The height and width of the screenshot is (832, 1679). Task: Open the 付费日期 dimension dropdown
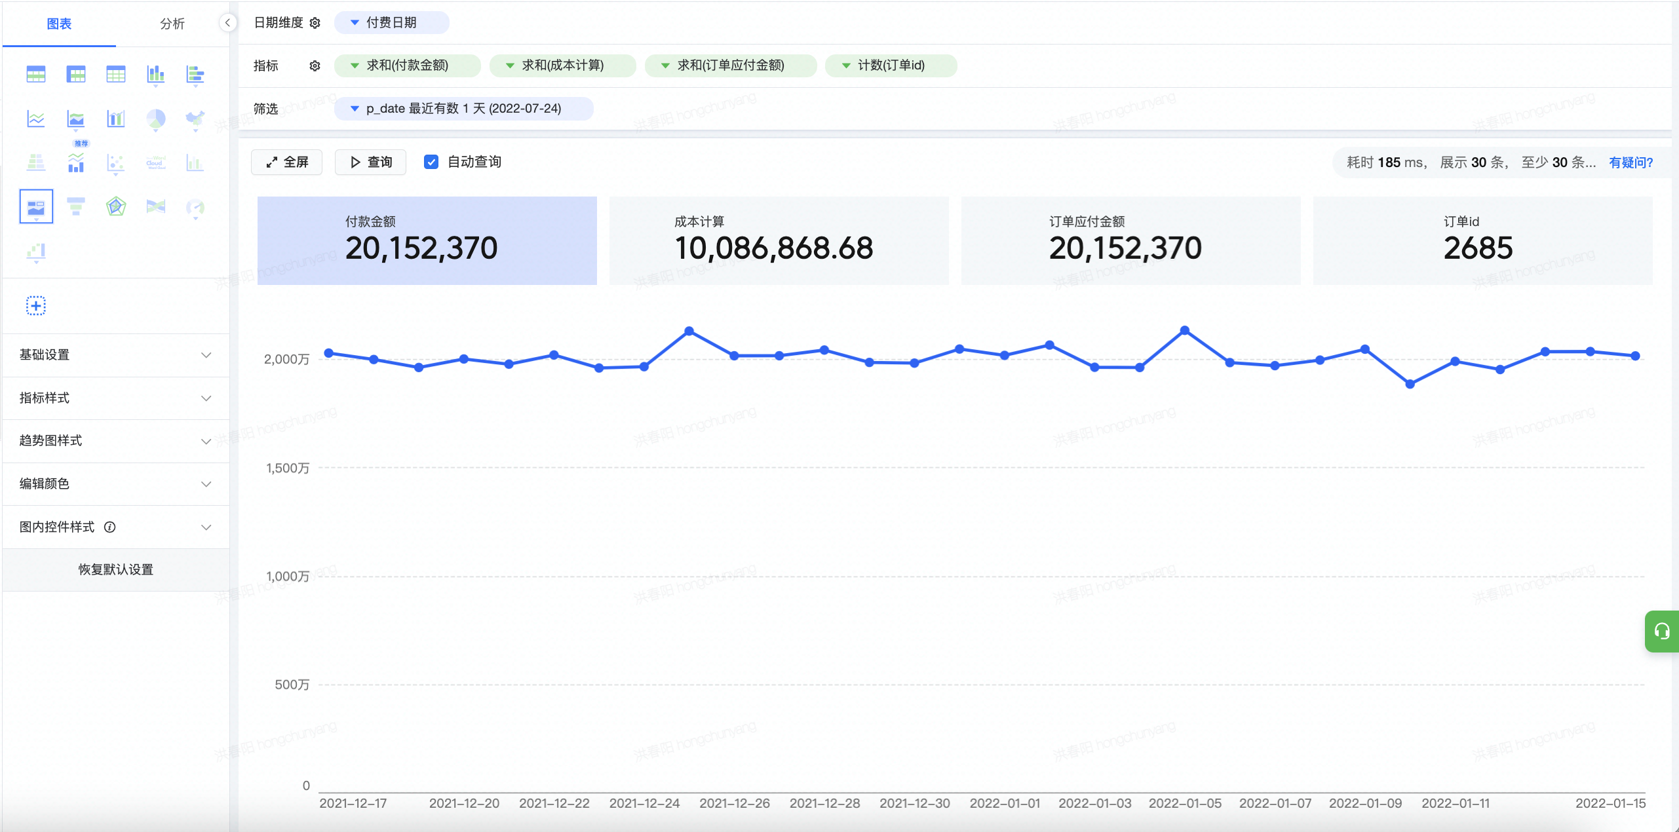pos(391,22)
